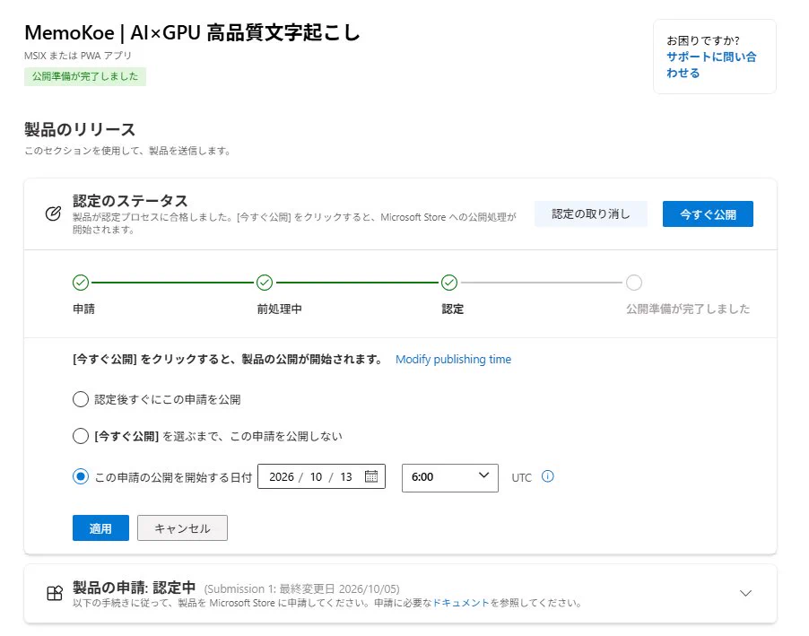Click the day 13 in date field
Viewport: 809px width, 636px height.
coord(345,476)
